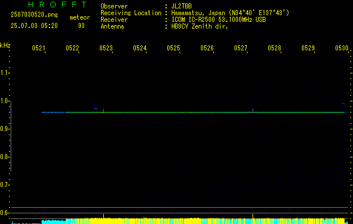This screenshot has height=224, width=353.
Task: Click the meteor echo spike near 0523
Action: [x=104, y=110]
